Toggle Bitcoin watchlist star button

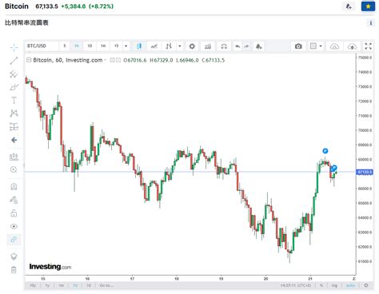(368, 6)
